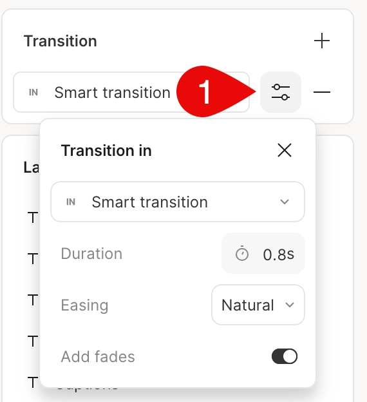Select the bottommost T text layer icon
Viewport: 367px width, 402px height.
33,383
